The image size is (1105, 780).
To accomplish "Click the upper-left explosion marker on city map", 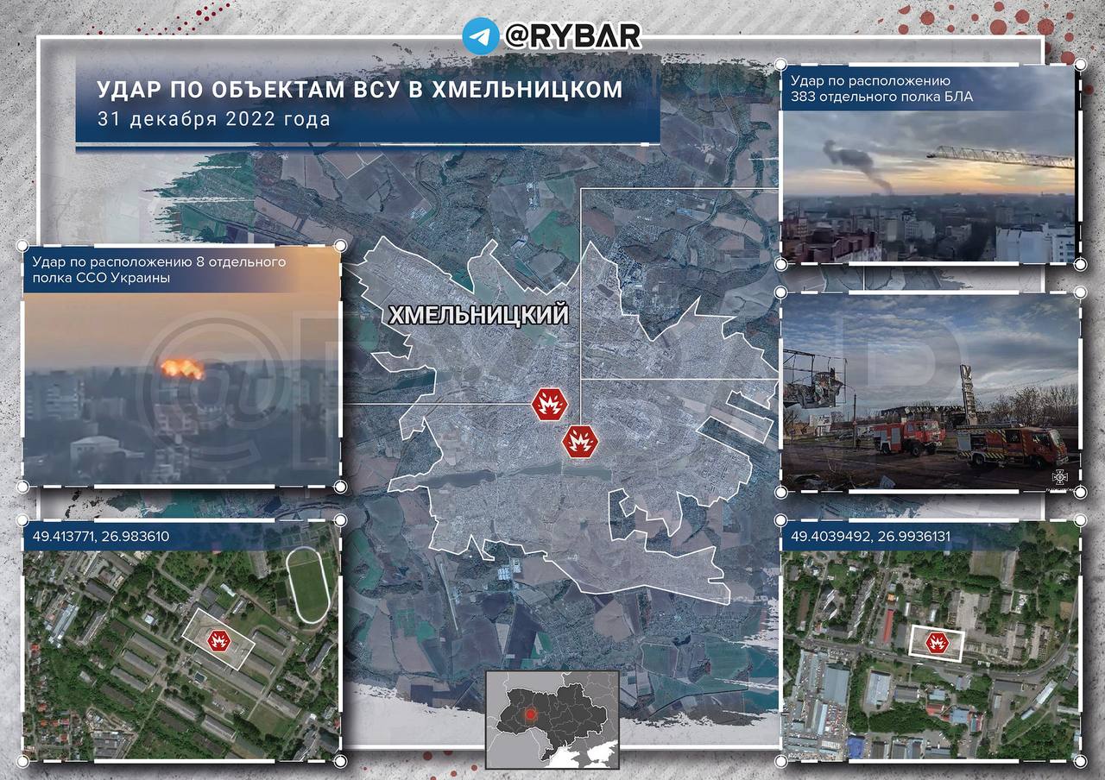I will tap(550, 403).
